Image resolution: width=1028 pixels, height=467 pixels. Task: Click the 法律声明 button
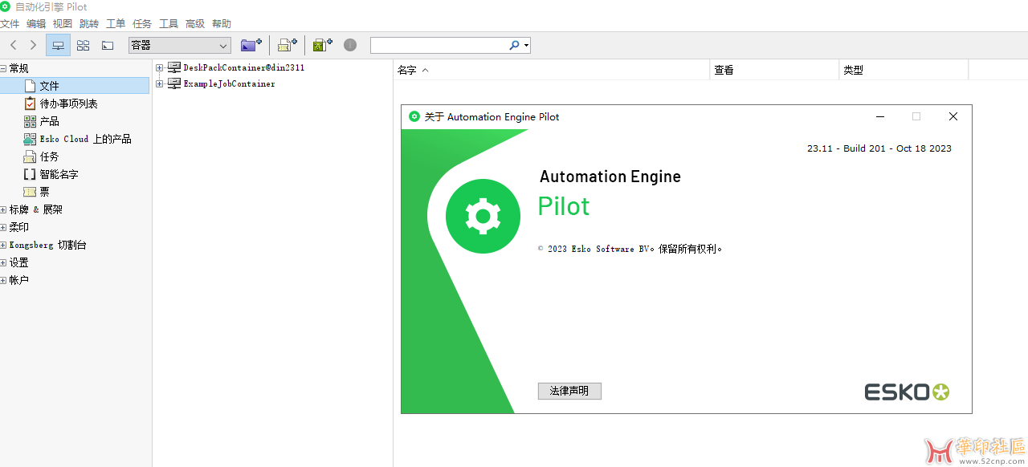pos(569,391)
